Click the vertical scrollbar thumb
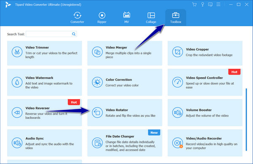 246,119
